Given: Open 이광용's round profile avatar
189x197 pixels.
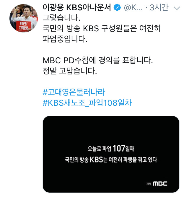Looking at the screenshot, I should 24,18.
